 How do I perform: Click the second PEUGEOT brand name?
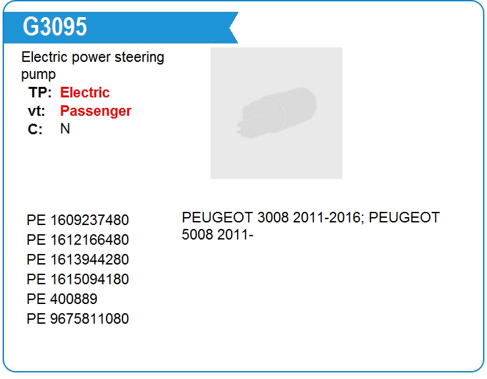point(404,218)
